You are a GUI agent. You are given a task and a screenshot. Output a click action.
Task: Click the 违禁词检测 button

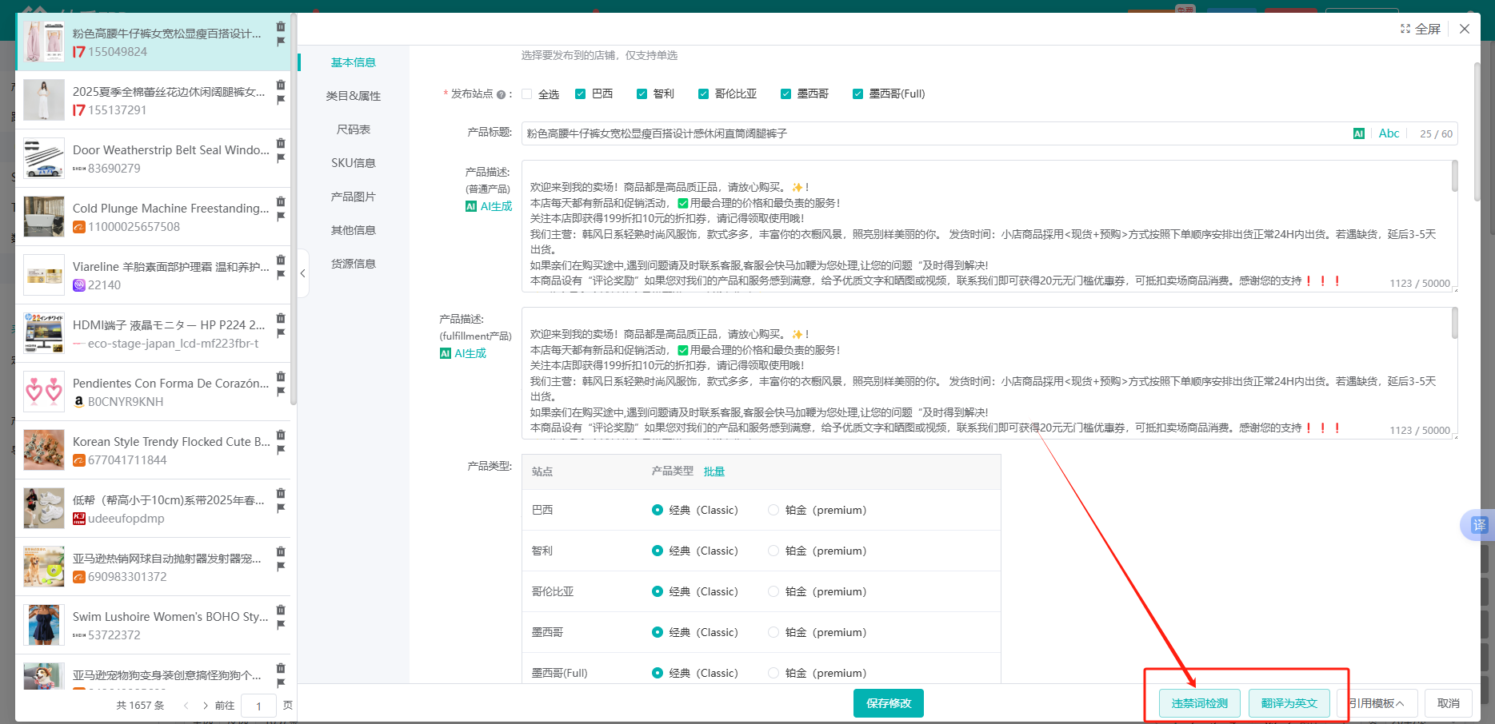tap(1199, 703)
